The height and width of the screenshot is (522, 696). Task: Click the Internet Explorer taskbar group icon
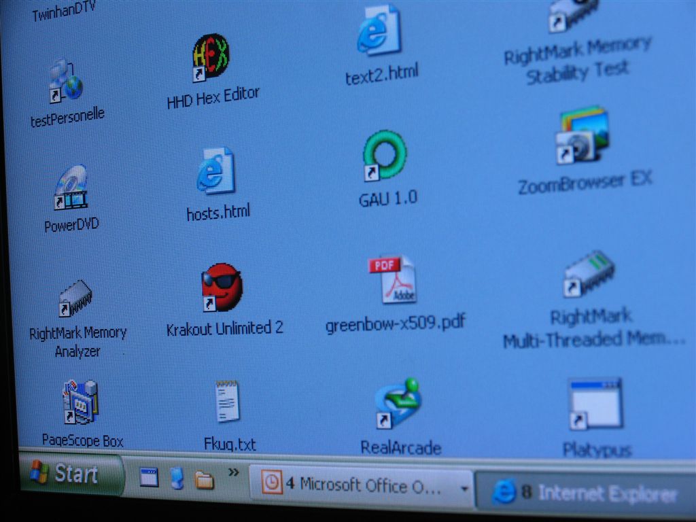504,491
